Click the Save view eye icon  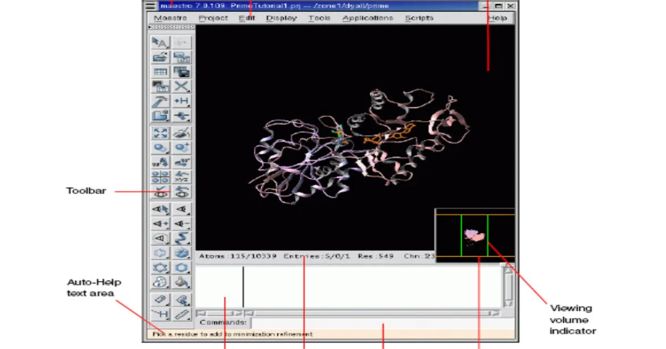(x=160, y=192)
